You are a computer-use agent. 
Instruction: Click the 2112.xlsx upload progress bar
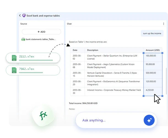click(x=36, y=60)
